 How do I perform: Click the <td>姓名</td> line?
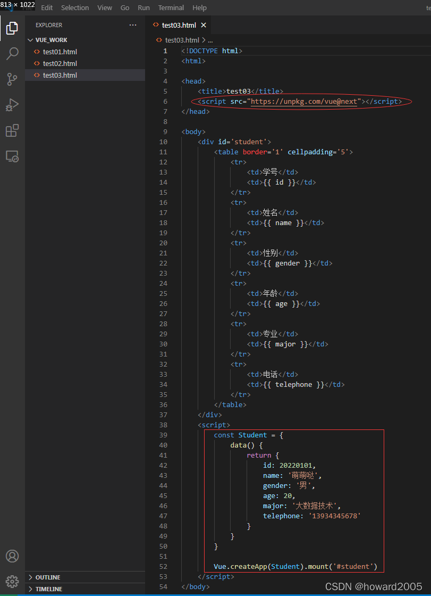[273, 213]
